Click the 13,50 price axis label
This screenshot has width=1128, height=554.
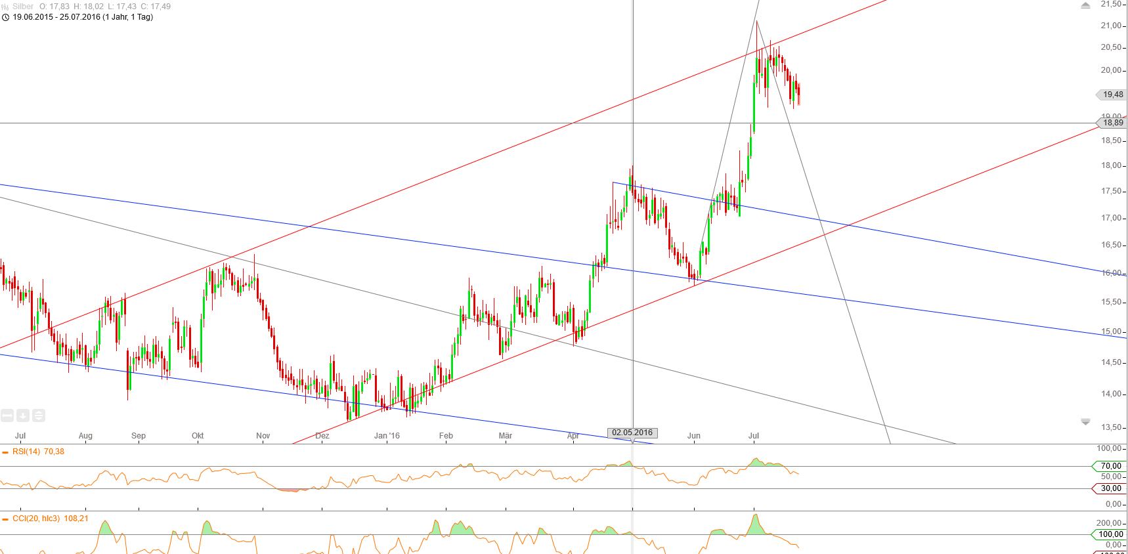[1111, 427]
